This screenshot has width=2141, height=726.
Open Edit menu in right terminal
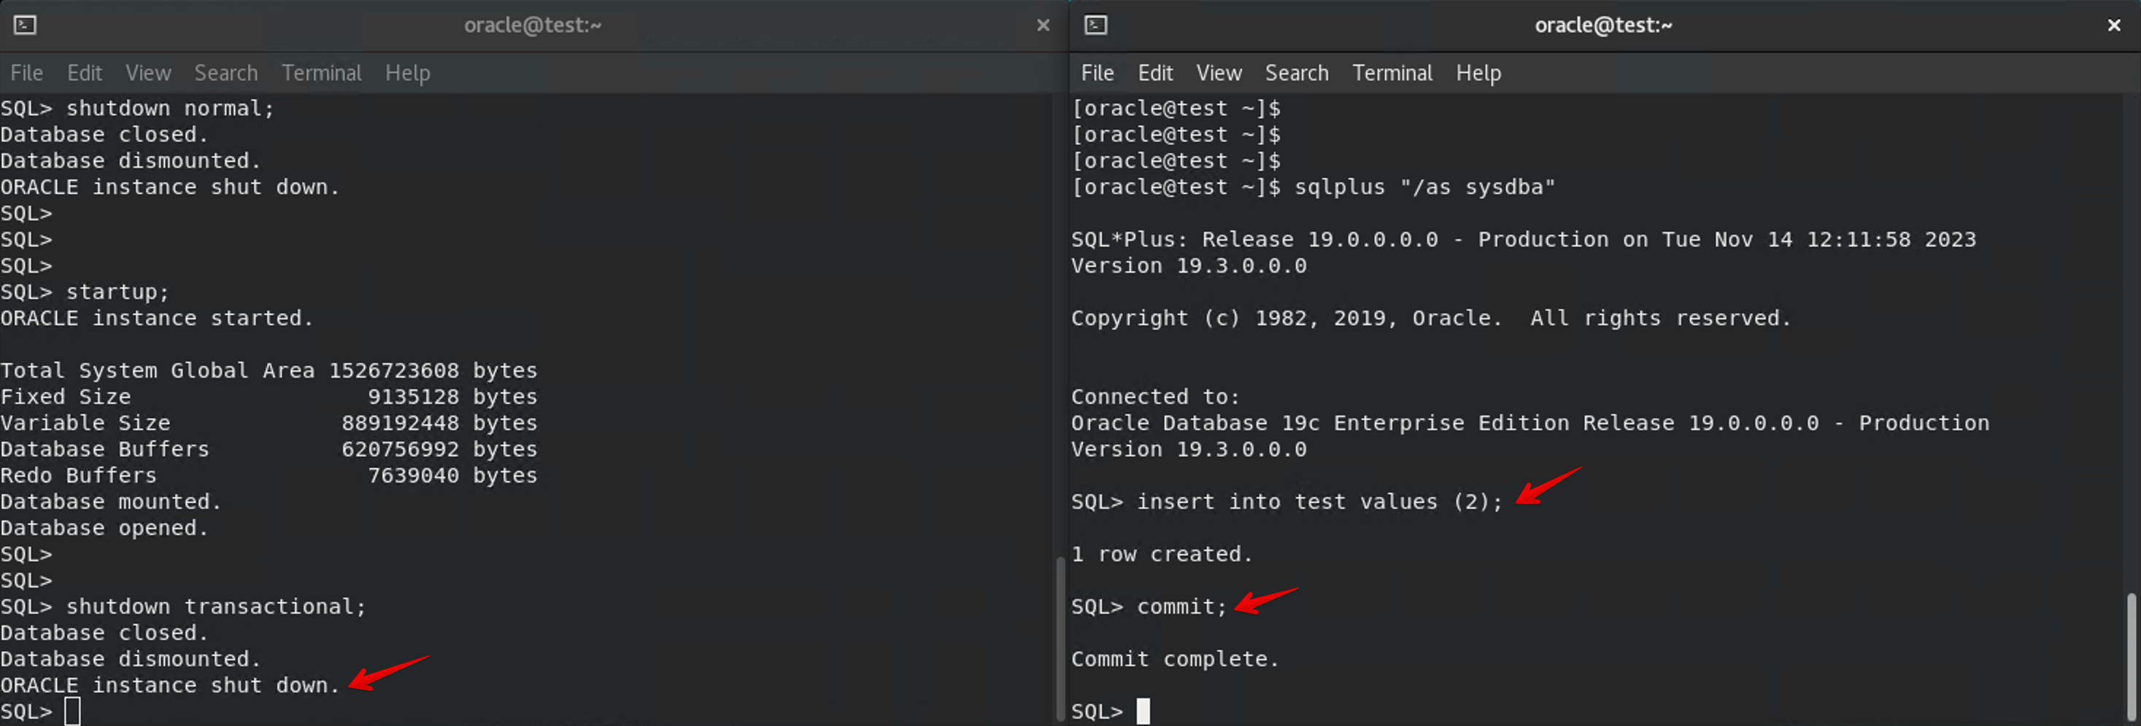1155,73
